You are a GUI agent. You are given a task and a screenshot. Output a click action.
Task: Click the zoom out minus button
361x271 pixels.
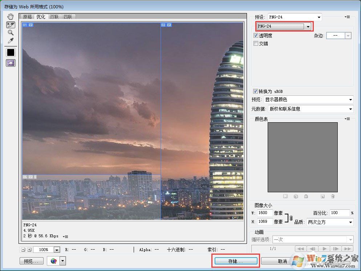point(23,250)
